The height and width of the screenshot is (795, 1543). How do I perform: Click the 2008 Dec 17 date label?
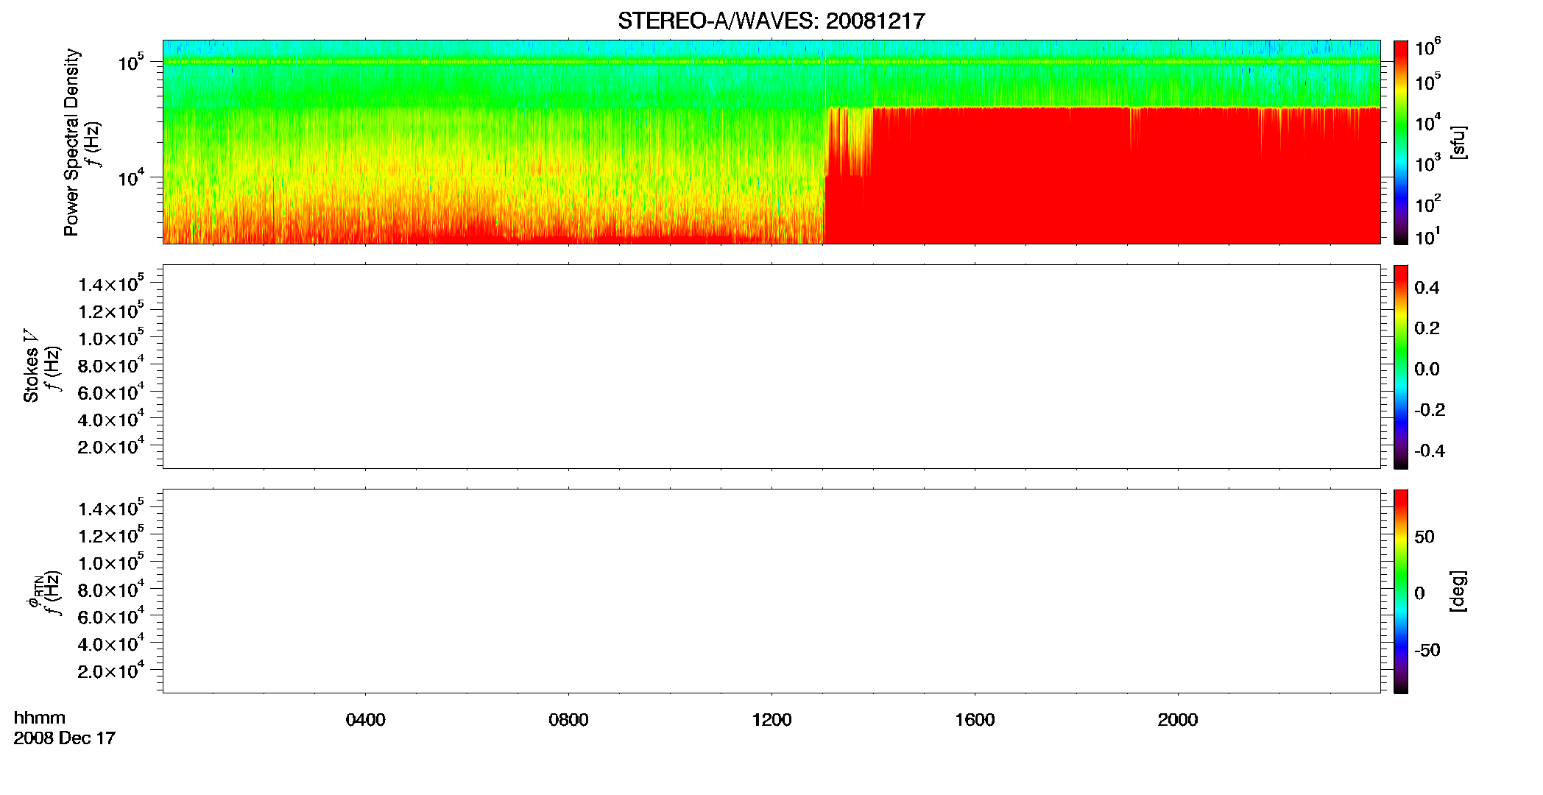click(x=65, y=738)
